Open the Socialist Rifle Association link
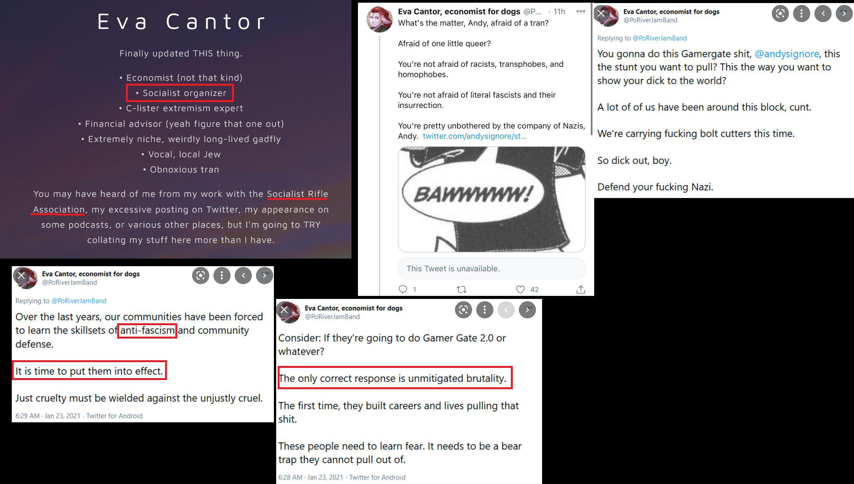The image size is (854, 484). tap(181, 201)
